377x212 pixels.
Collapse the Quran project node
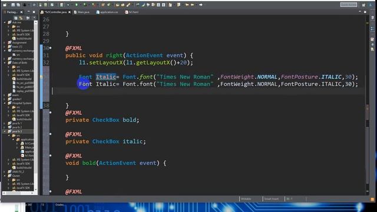tap(5, 176)
